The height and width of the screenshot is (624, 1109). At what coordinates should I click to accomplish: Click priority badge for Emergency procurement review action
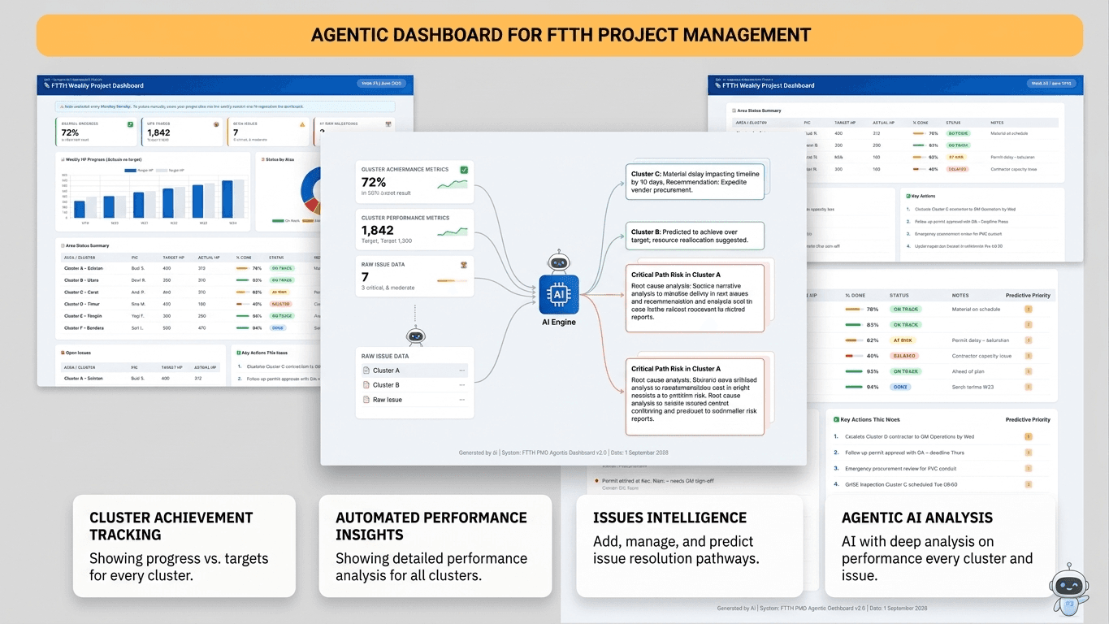pos(1028,469)
